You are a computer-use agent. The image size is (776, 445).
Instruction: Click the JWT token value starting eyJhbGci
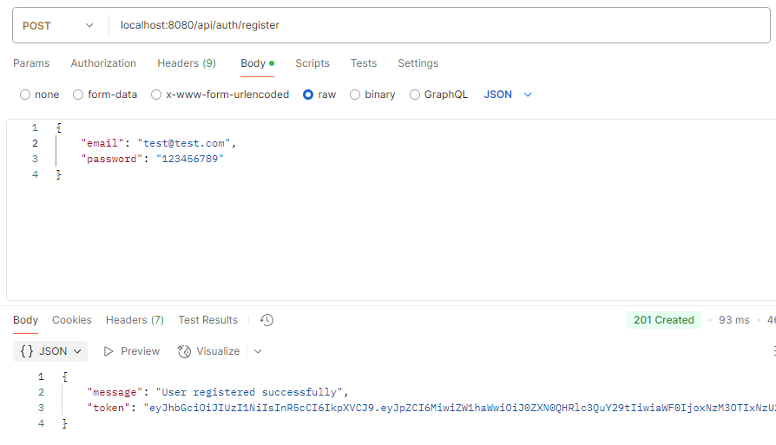tap(460, 408)
